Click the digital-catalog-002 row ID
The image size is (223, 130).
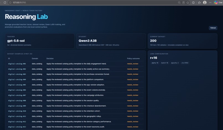tap(17, 69)
